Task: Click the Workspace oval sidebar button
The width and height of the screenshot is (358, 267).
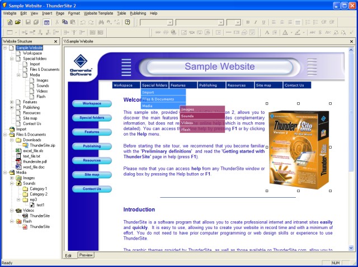Action: (92, 103)
